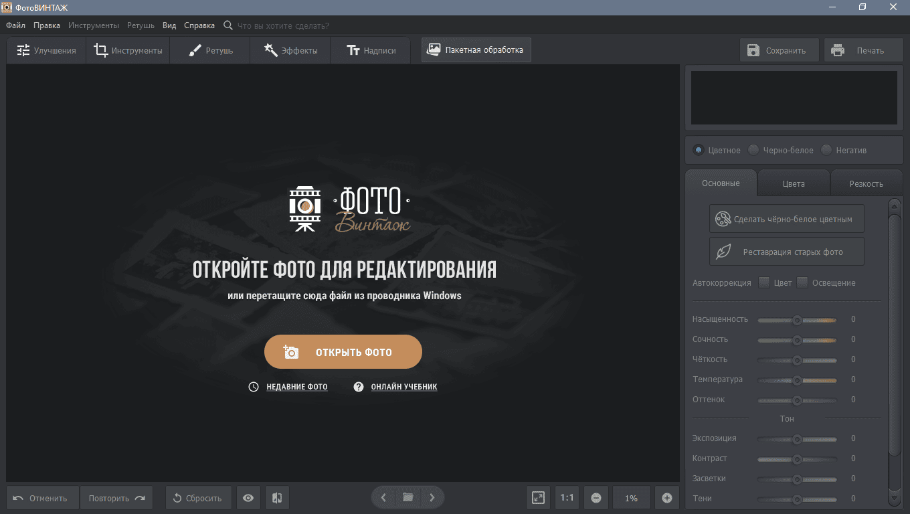Click the Экспозиция slider handle
This screenshot has height=514, width=910.
[x=797, y=439]
